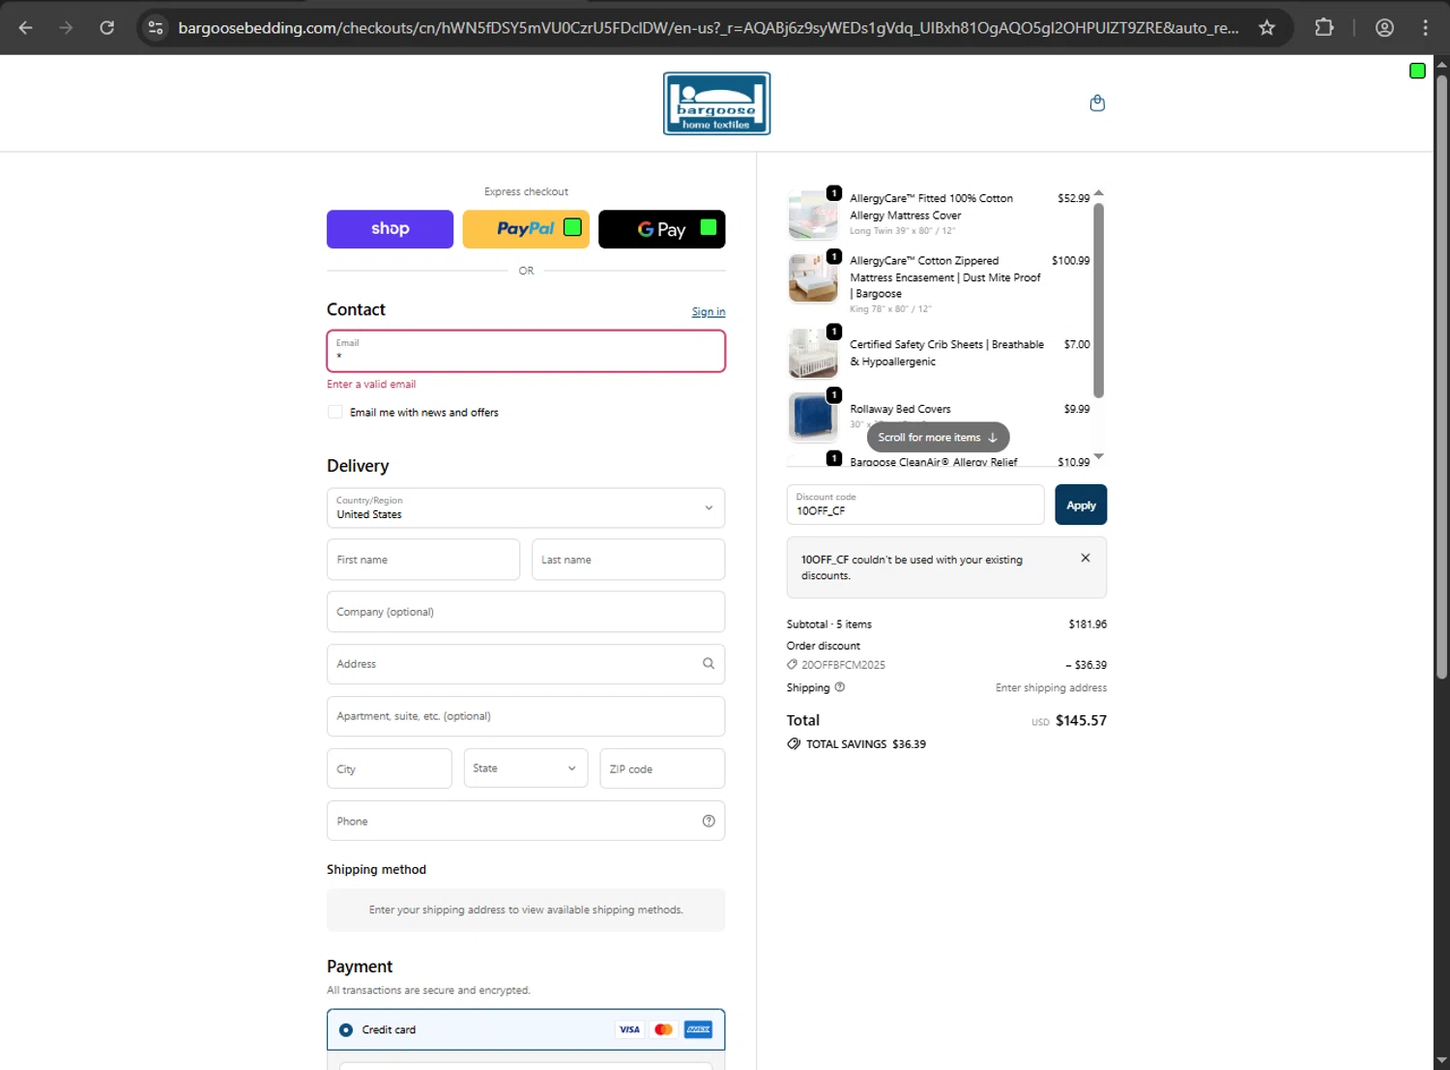Open the State dropdown
The image size is (1450, 1070).
(526, 768)
